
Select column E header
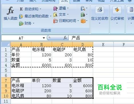point(103,45)
